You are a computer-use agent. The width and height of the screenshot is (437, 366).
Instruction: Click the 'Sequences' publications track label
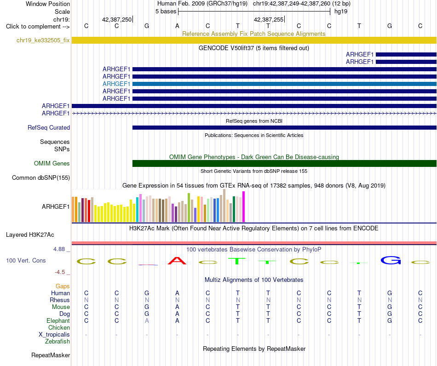pyautogui.click(x=55, y=142)
